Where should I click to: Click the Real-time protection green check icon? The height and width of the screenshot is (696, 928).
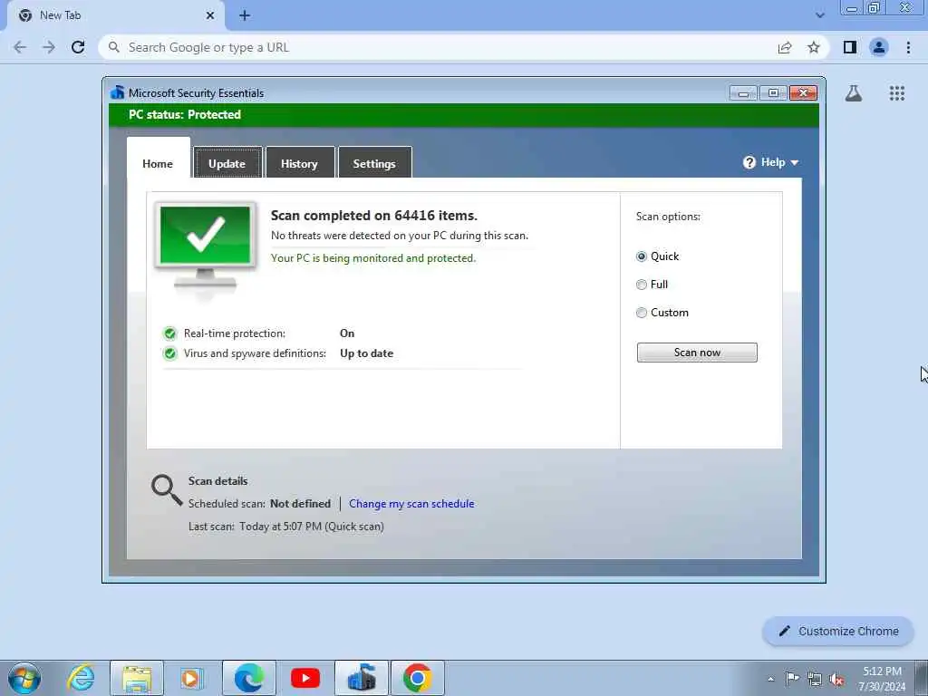[169, 333]
